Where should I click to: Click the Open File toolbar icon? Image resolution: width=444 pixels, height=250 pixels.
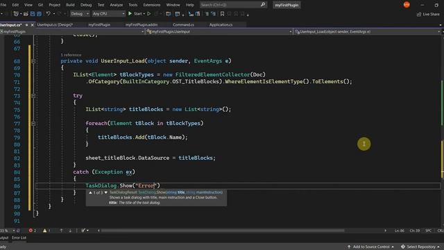(26, 14)
